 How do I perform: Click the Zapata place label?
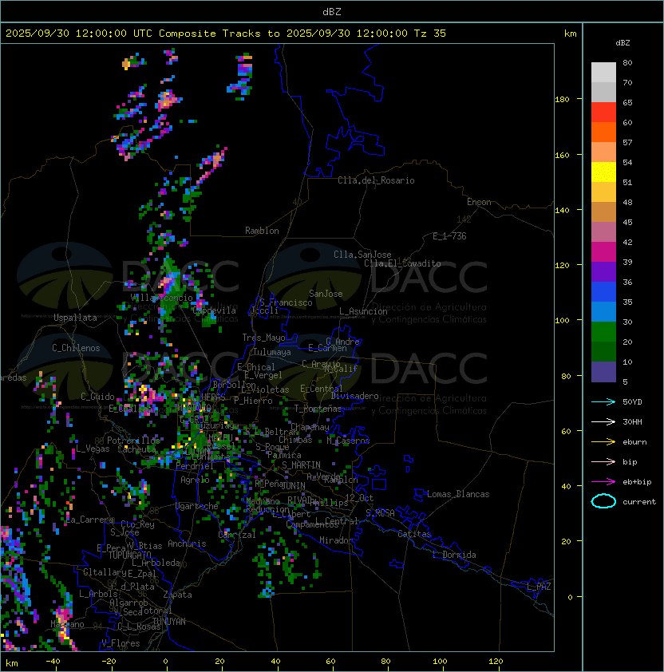click(177, 595)
